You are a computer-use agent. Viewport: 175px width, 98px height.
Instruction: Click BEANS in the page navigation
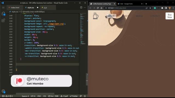[x=139, y=16]
